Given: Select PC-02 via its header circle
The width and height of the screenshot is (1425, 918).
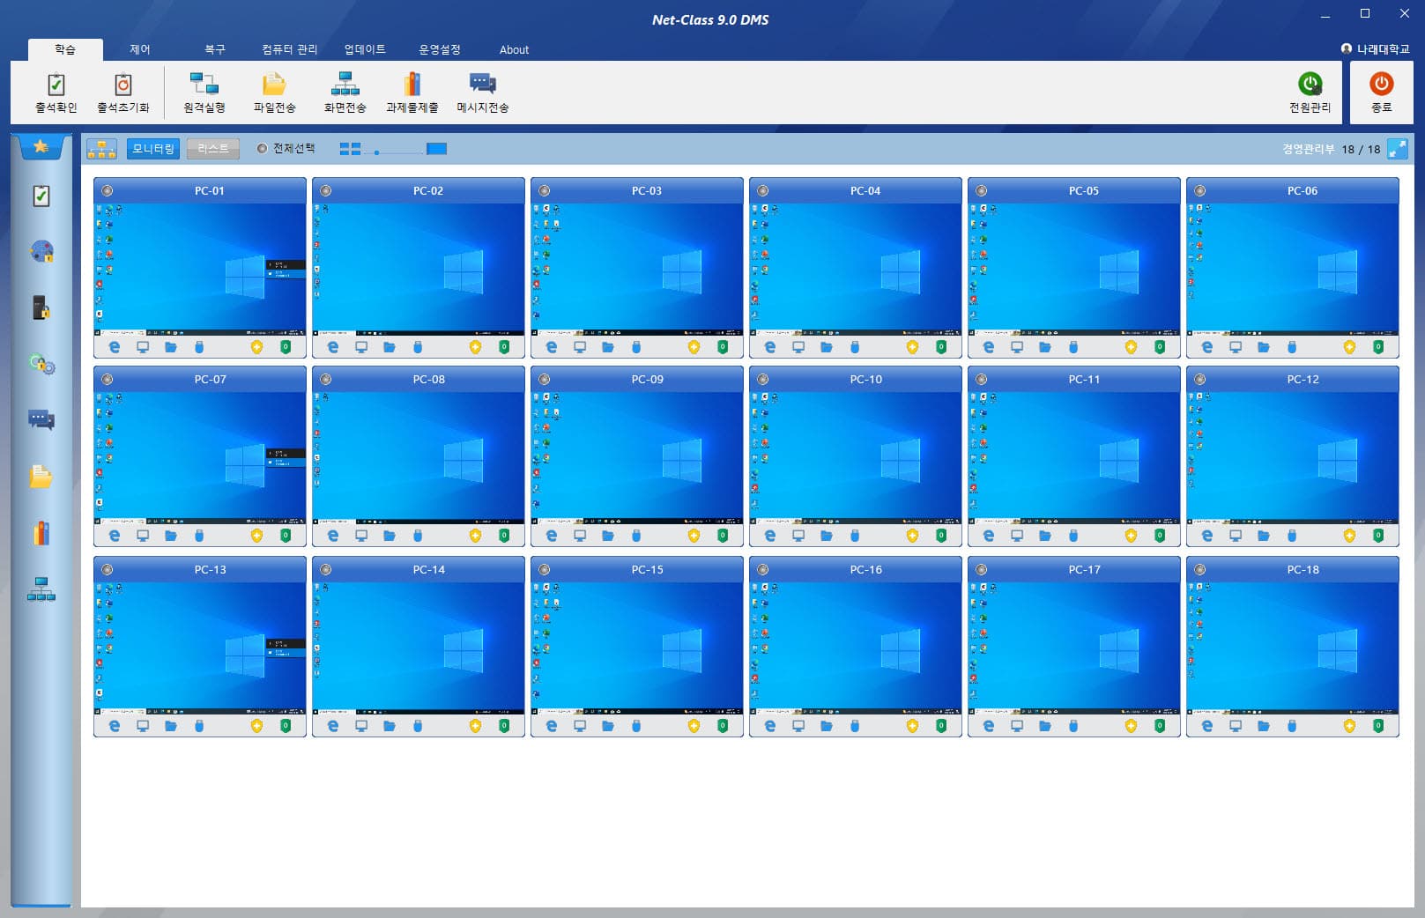Looking at the screenshot, I should [326, 190].
